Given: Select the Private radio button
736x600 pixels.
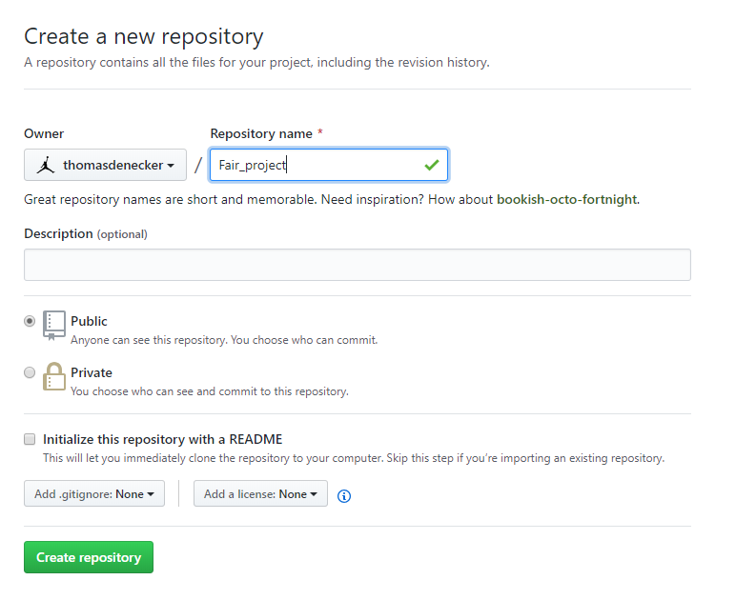Looking at the screenshot, I should point(30,372).
